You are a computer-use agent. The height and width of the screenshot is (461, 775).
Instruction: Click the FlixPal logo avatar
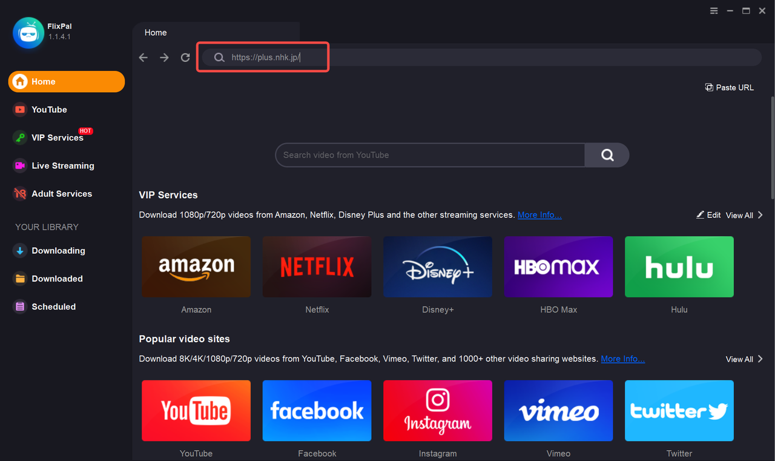28,32
